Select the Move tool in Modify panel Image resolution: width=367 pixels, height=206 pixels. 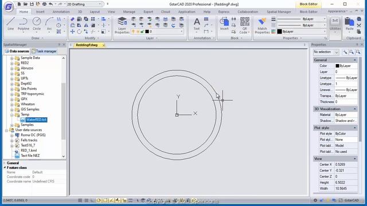(73, 31)
